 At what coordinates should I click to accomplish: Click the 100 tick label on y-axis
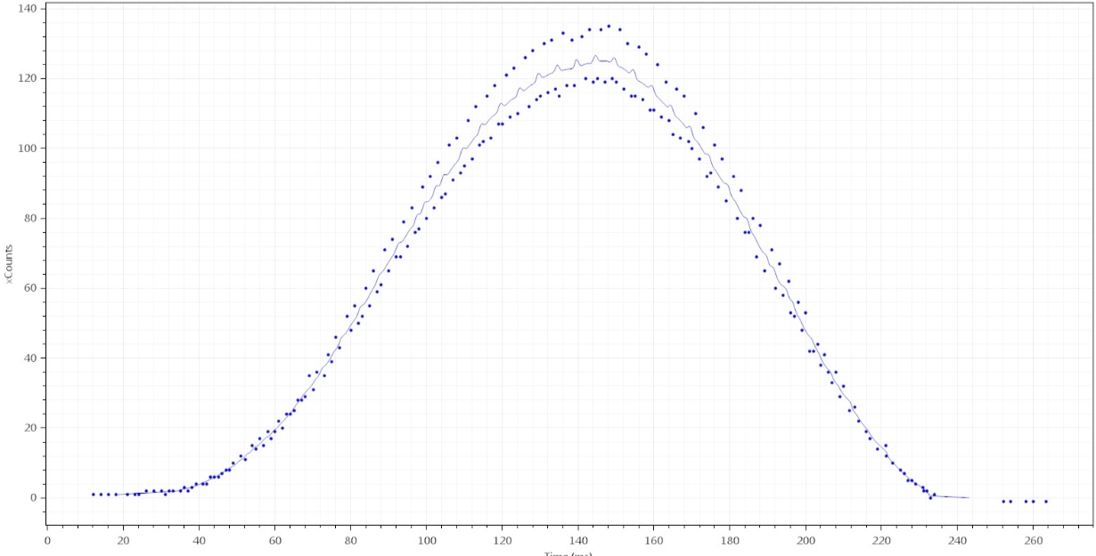pyautogui.click(x=27, y=149)
